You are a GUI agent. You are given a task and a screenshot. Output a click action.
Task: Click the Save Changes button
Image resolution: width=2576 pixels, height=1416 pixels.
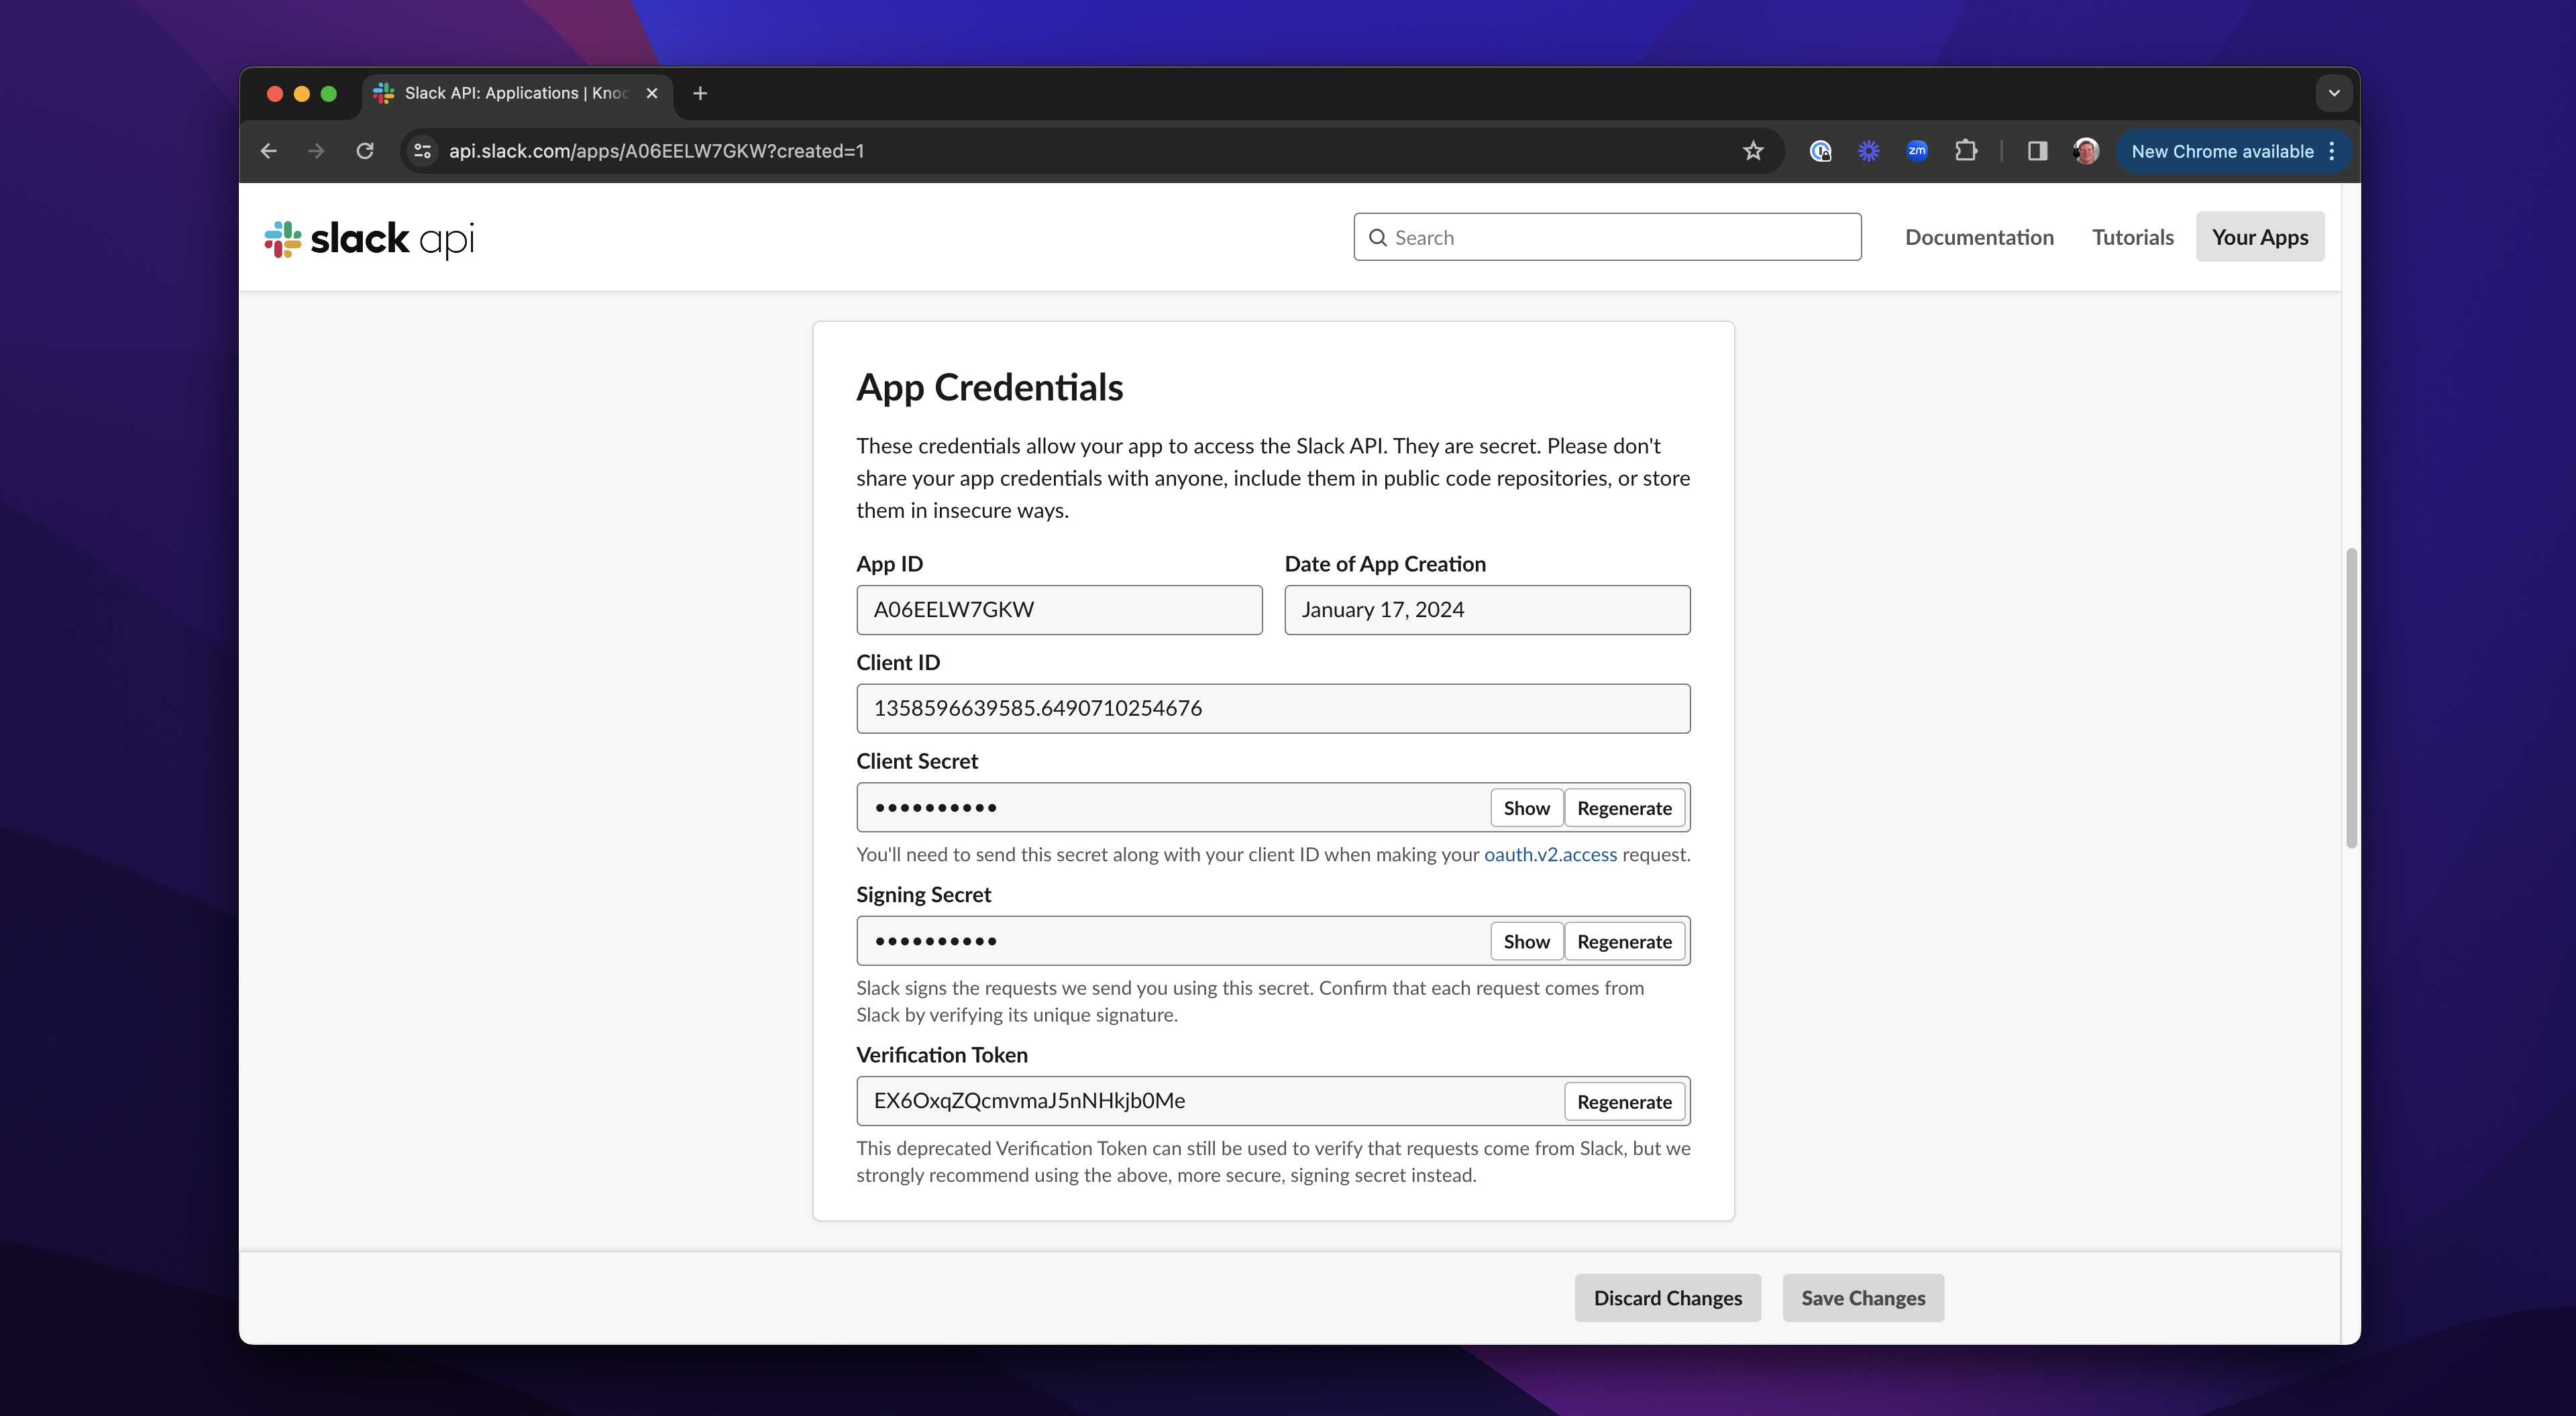pyautogui.click(x=1862, y=1297)
